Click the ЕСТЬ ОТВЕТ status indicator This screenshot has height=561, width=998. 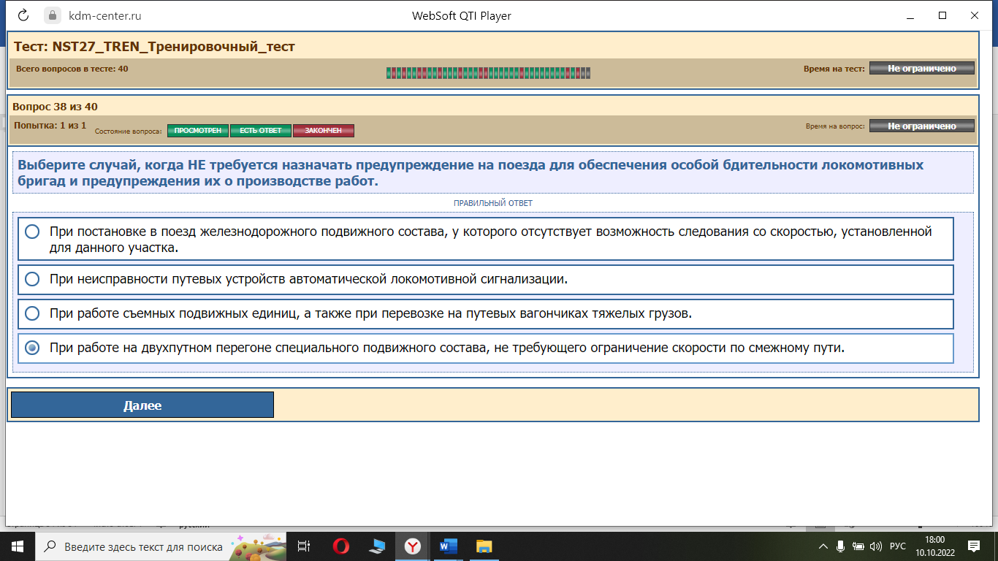pos(261,131)
